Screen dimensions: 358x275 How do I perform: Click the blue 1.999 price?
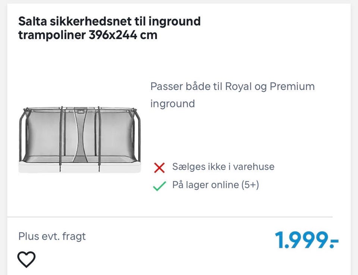point(307,240)
